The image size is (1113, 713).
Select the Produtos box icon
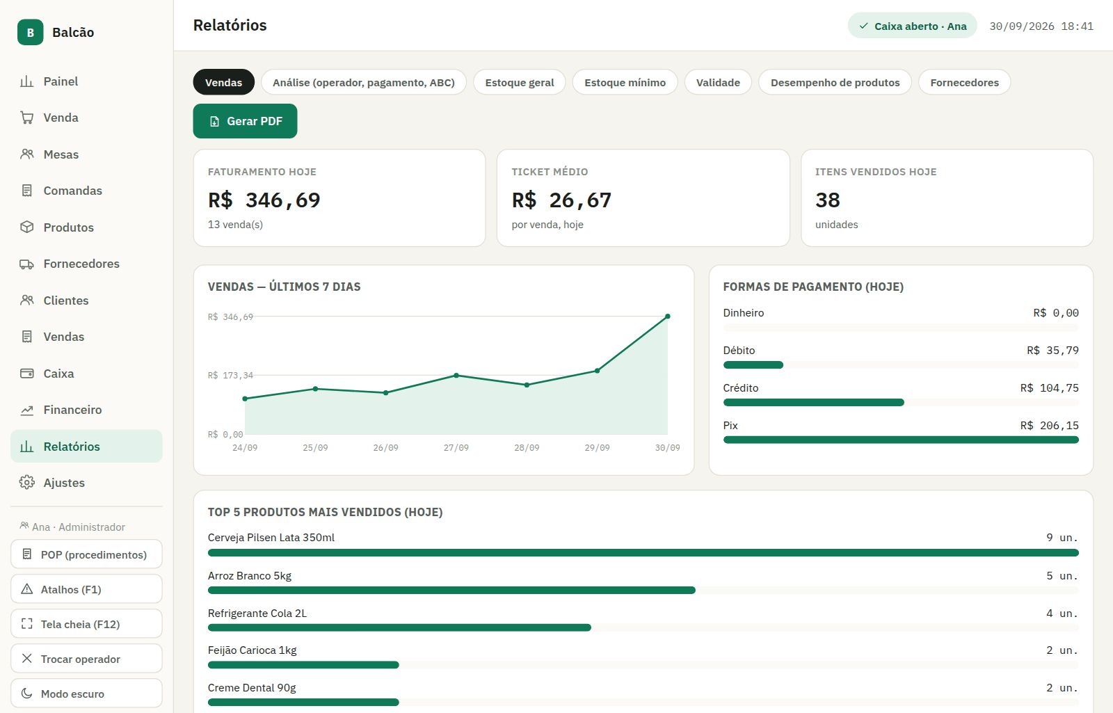(x=27, y=227)
